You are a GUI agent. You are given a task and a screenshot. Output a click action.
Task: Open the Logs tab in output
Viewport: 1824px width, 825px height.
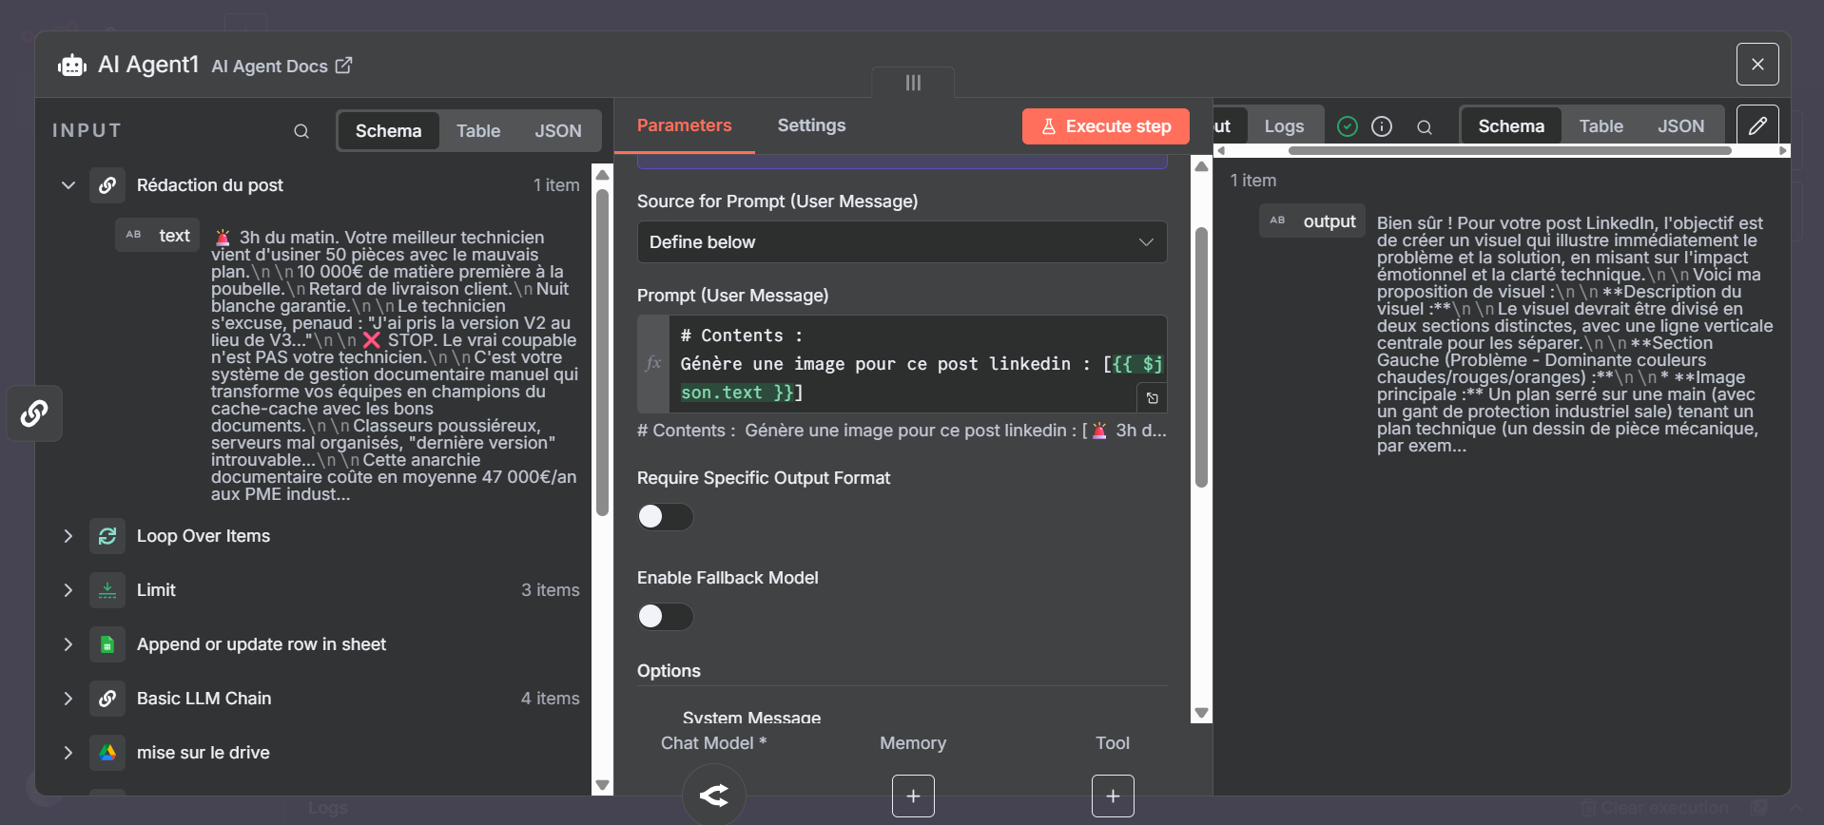click(1283, 126)
